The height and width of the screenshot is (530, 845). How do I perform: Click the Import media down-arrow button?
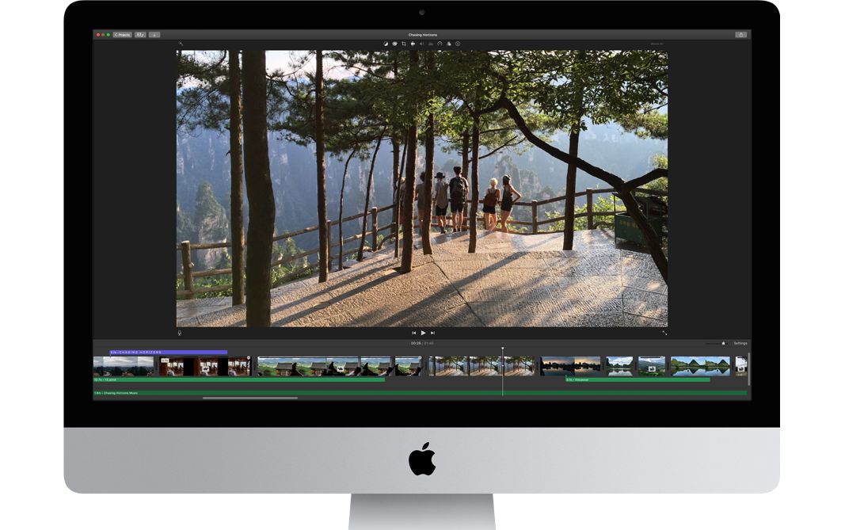pyautogui.click(x=154, y=35)
